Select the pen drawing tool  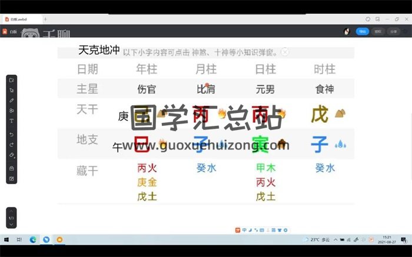click(x=11, y=101)
